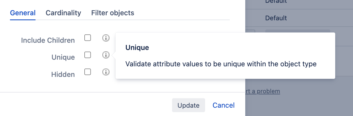The height and width of the screenshot is (116, 353).
Task: Click the info icon beside Unique checkbox
Action: pos(106,55)
